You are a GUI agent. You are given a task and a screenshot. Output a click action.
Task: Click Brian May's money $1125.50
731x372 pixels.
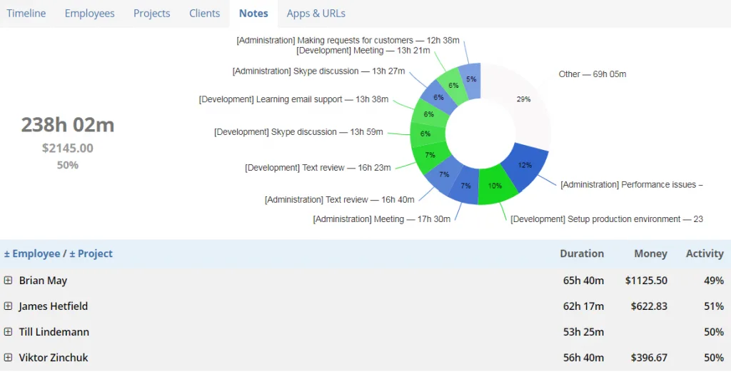click(646, 281)
